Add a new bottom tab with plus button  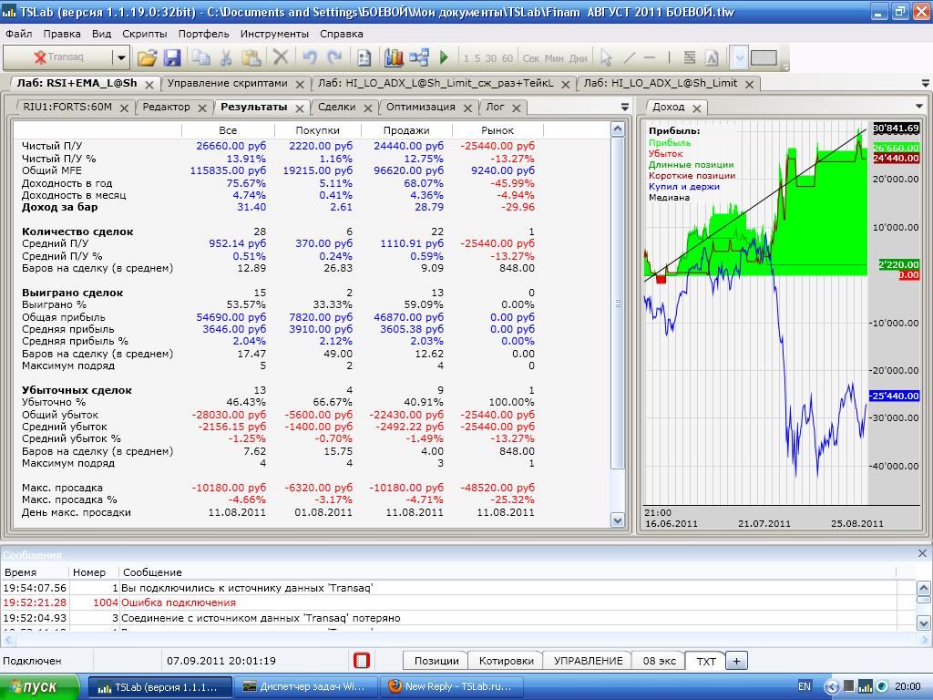[736, 661]
